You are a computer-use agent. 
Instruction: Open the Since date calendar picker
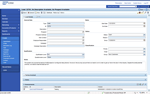tap(144, 40)
